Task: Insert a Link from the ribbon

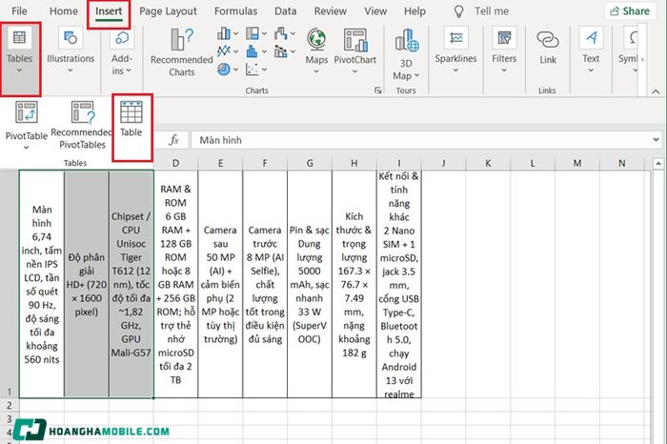Action: click(548, 47)
